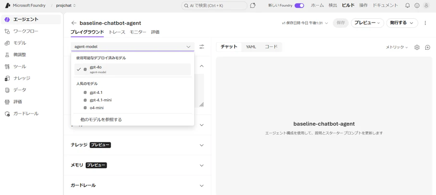Image resolution: width=436 pixels, height=195 pixels.
Task: Click the 微調整 flask icon
Action: pos(7,55)
